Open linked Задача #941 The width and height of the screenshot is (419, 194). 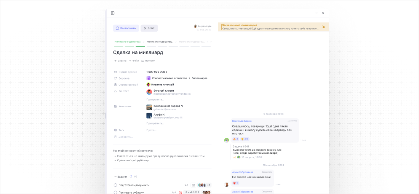pyautogui.click(x=240, y=146)
